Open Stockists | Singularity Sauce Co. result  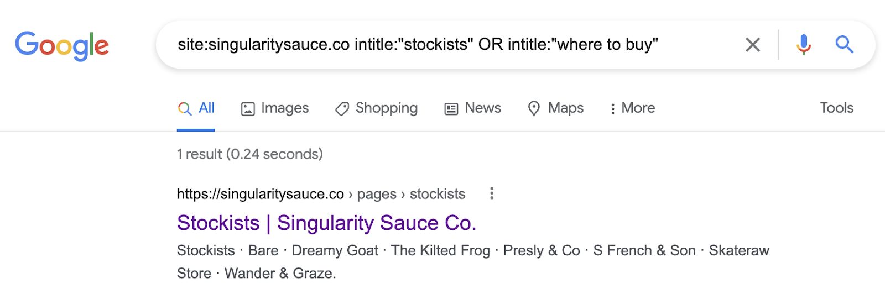(326, 223)
